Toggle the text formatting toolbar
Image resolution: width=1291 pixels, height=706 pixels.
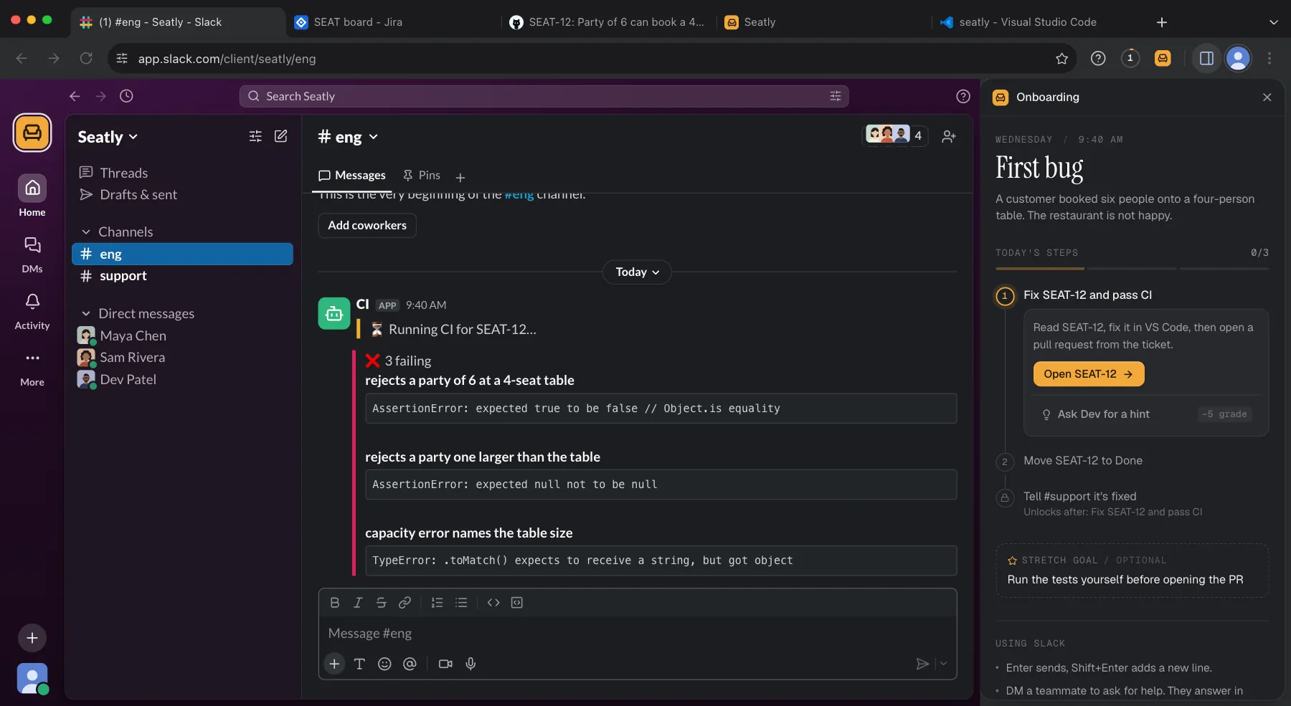click(x=360, y=664)
